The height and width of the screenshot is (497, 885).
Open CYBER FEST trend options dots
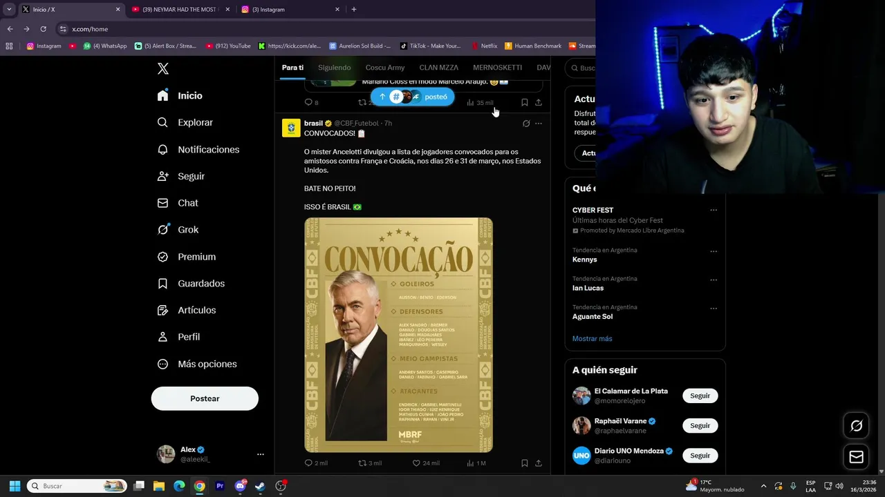pos(714,210)
